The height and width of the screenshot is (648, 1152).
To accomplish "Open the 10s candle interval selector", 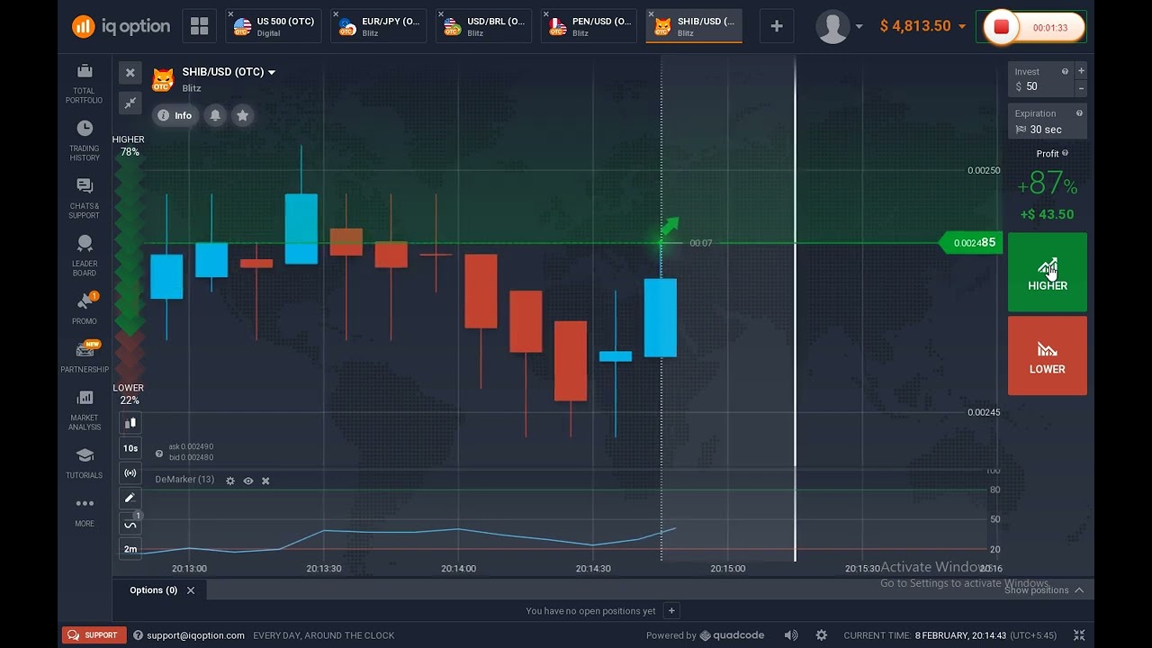I will 130,448.
